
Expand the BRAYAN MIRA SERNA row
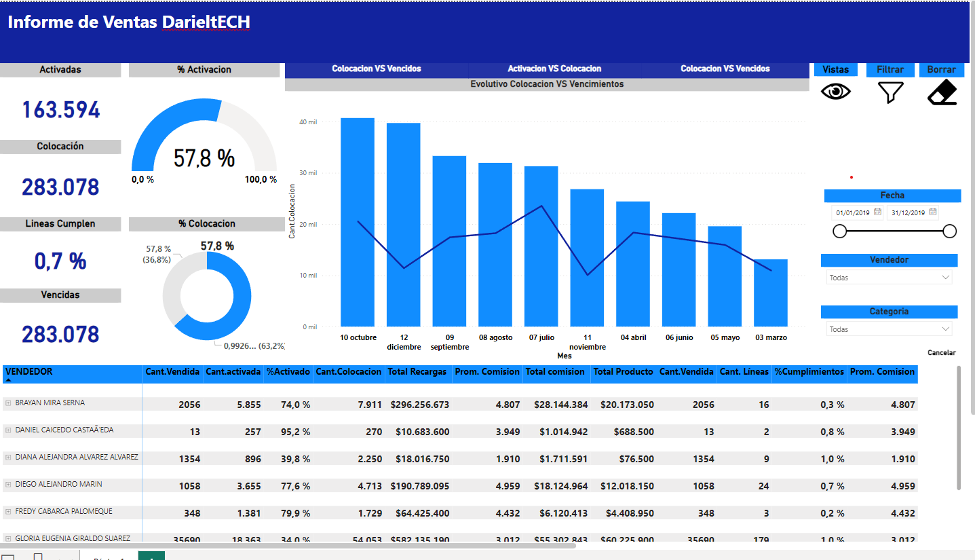click(8, 403)
